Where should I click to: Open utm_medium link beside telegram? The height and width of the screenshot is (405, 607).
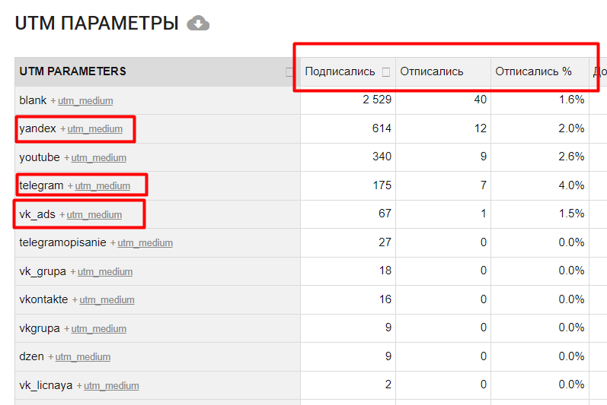coord(103,185)
